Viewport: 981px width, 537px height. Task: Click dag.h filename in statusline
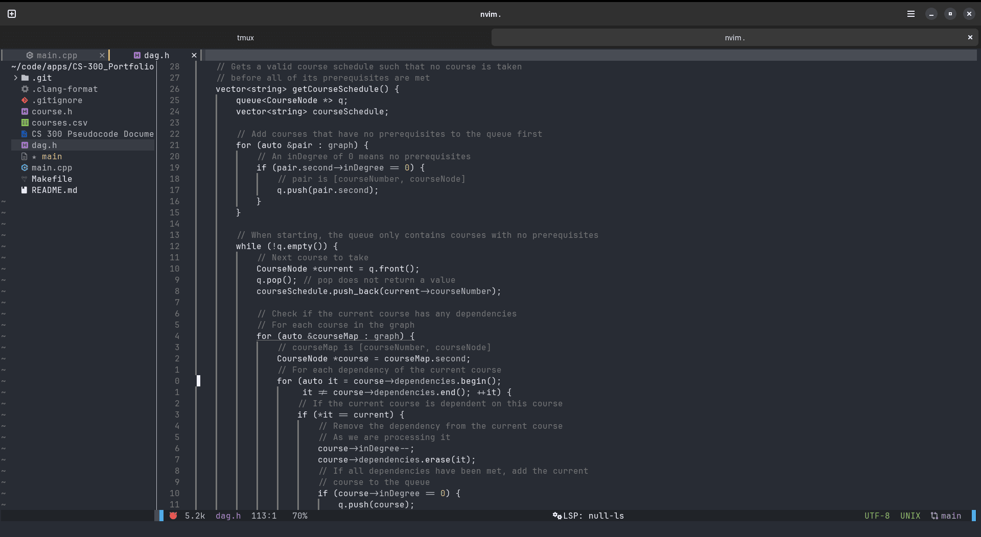[x=228, y=516]
